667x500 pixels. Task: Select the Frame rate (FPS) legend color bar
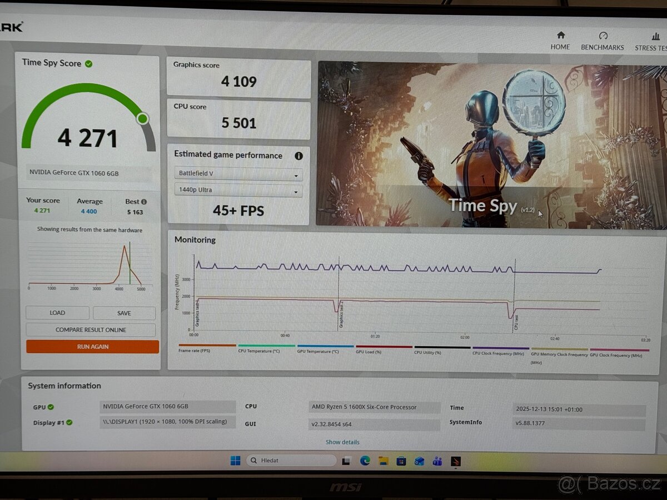tap(207, 346)
